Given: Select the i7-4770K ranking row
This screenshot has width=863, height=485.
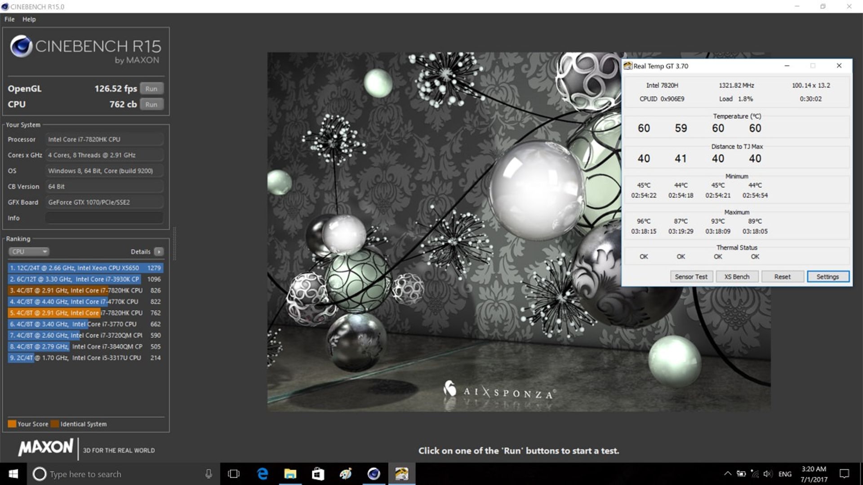Looking at the screenshot, I should (85, 301).
